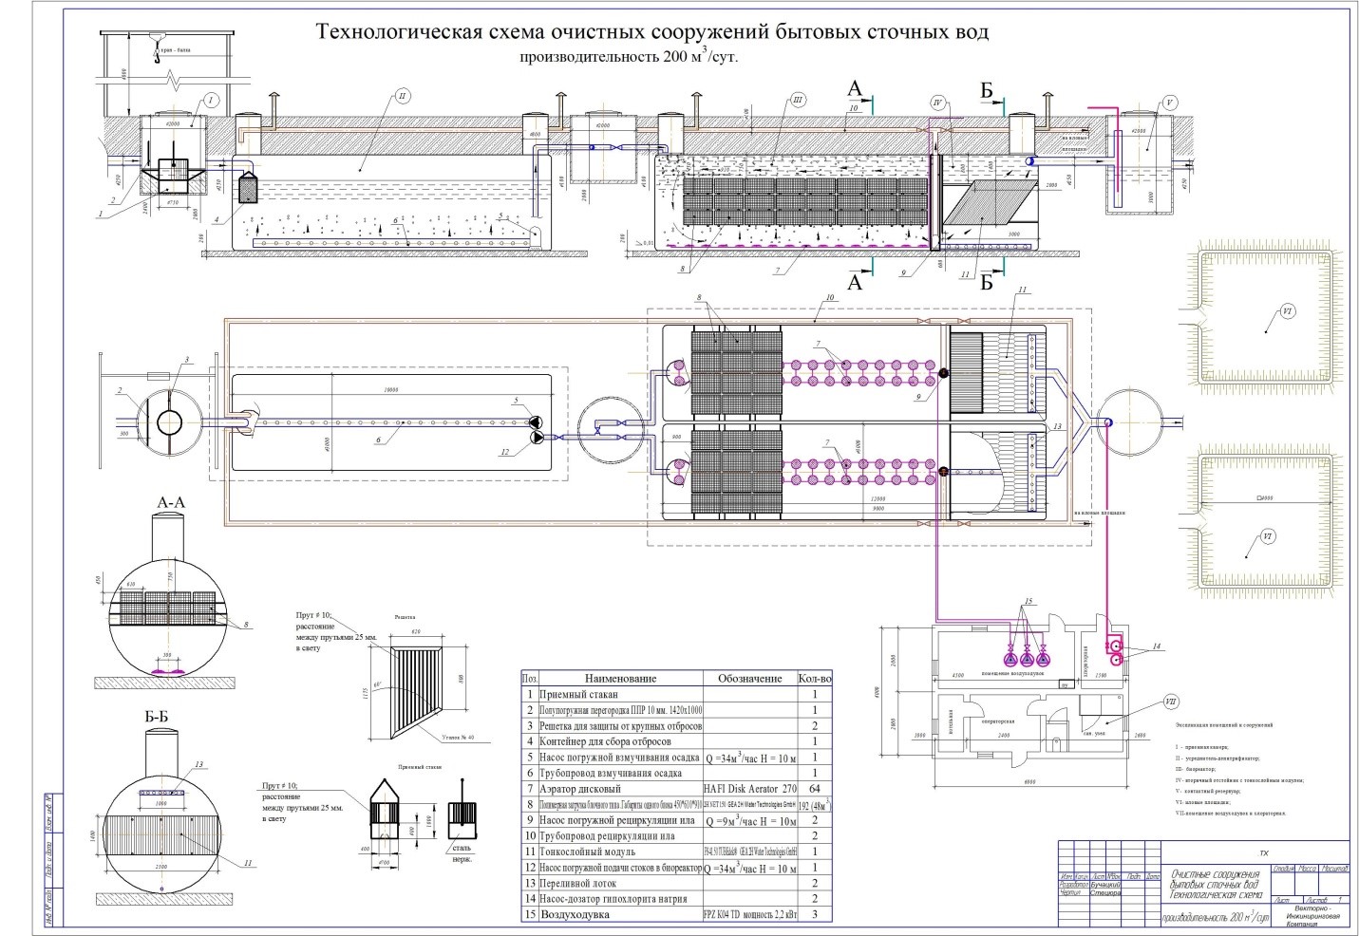This screenshot has width=1359, height=936.
Task: Click the 'Масштаб' cell in title block
Action: (1334, 869)
